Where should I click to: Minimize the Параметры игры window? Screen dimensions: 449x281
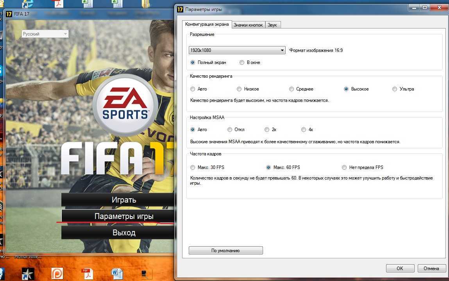tap(414, 8)
